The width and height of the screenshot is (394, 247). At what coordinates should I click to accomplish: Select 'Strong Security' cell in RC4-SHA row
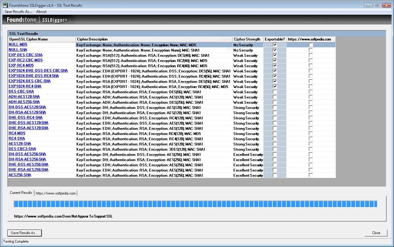[248, 139]
